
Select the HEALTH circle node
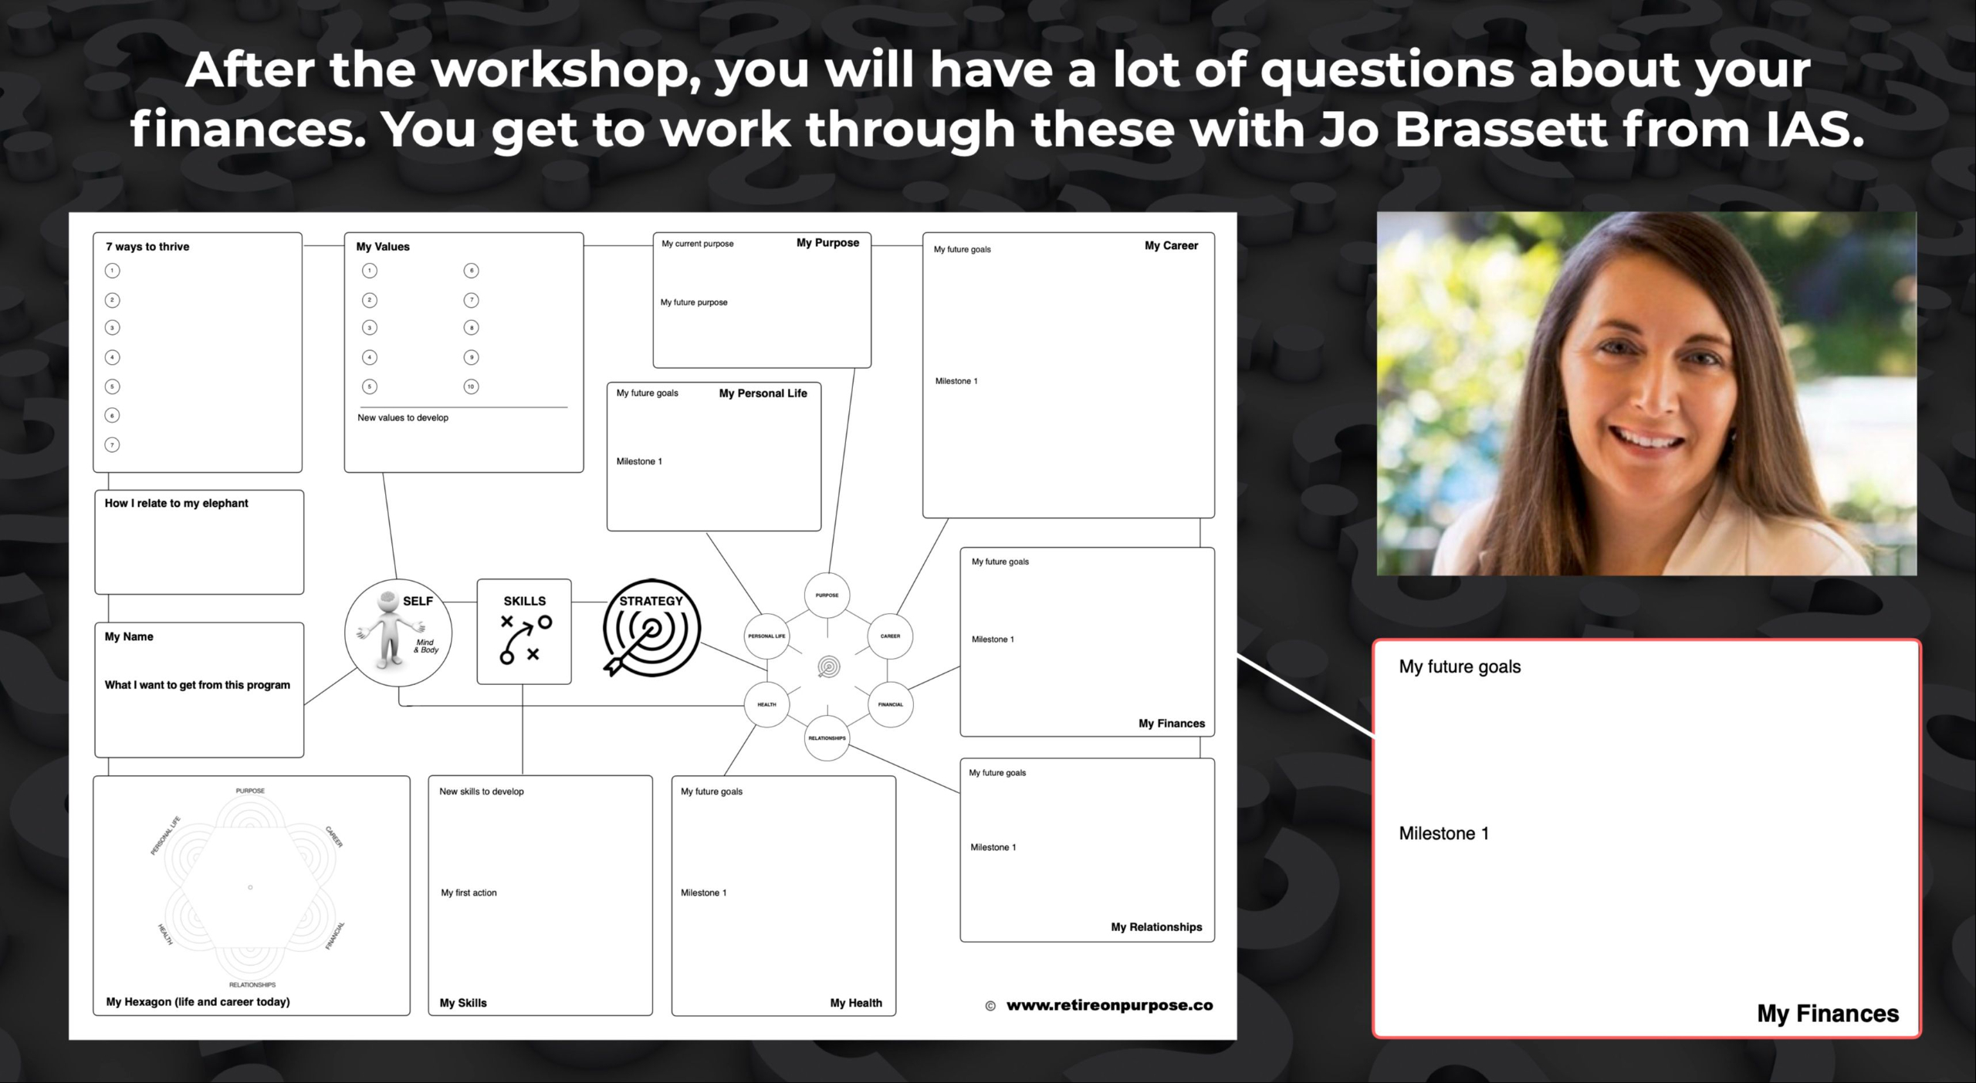pyautogui.click(x=766, y=704)
